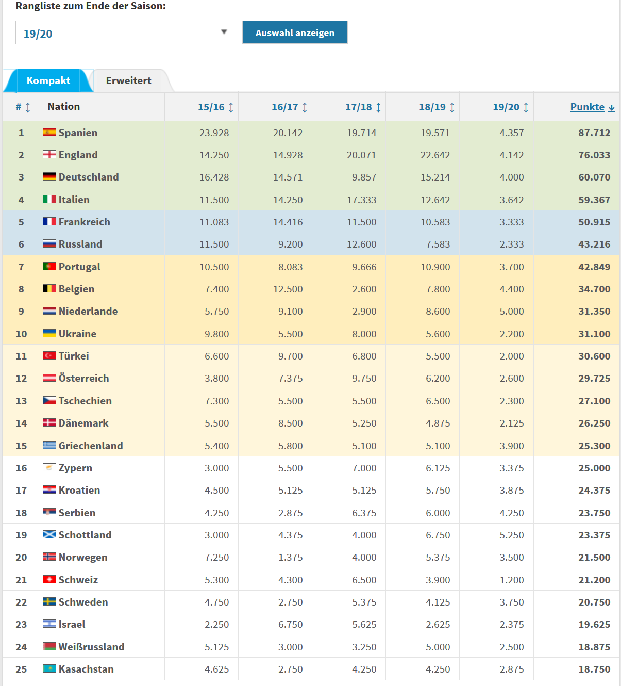Viewport: 621px width, 686px height.
Task: Click the Kasachstan nation name
Action: tap(86, 669)
